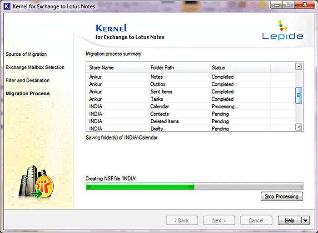
Task: Sort by the Status column header
Action: click(x=240, y=68)
